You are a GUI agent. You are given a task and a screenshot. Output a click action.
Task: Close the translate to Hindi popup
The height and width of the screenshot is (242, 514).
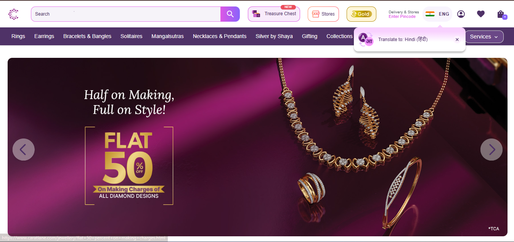point(457,40)
